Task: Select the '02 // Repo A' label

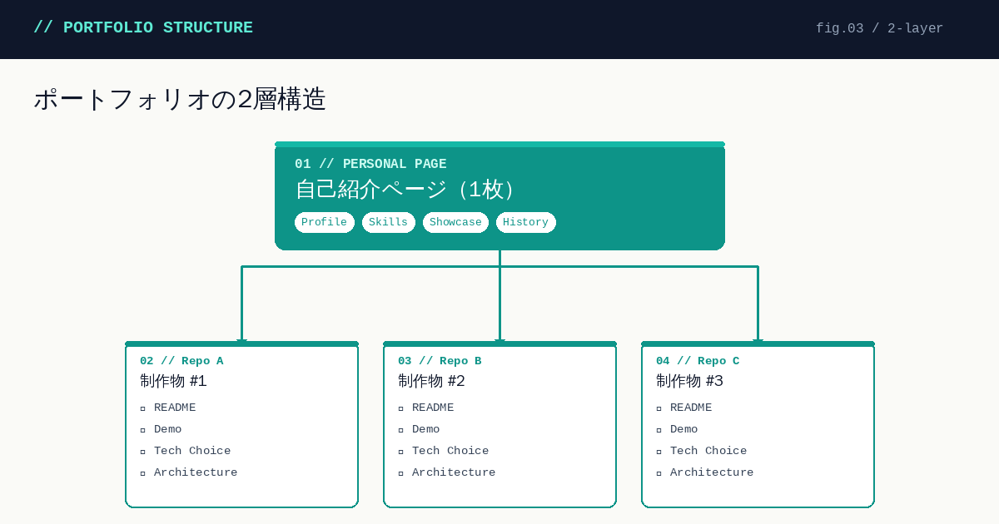Action: tap(181, 361)
